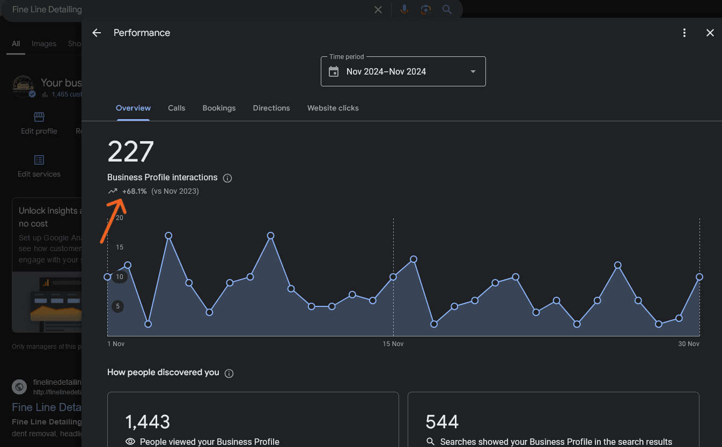
Task: Open the three-dot more options menu
Action: (684, 33)
